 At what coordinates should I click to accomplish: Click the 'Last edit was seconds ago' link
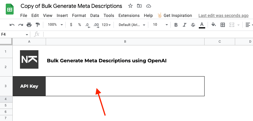pyautogui.click(x=223, y=15)
